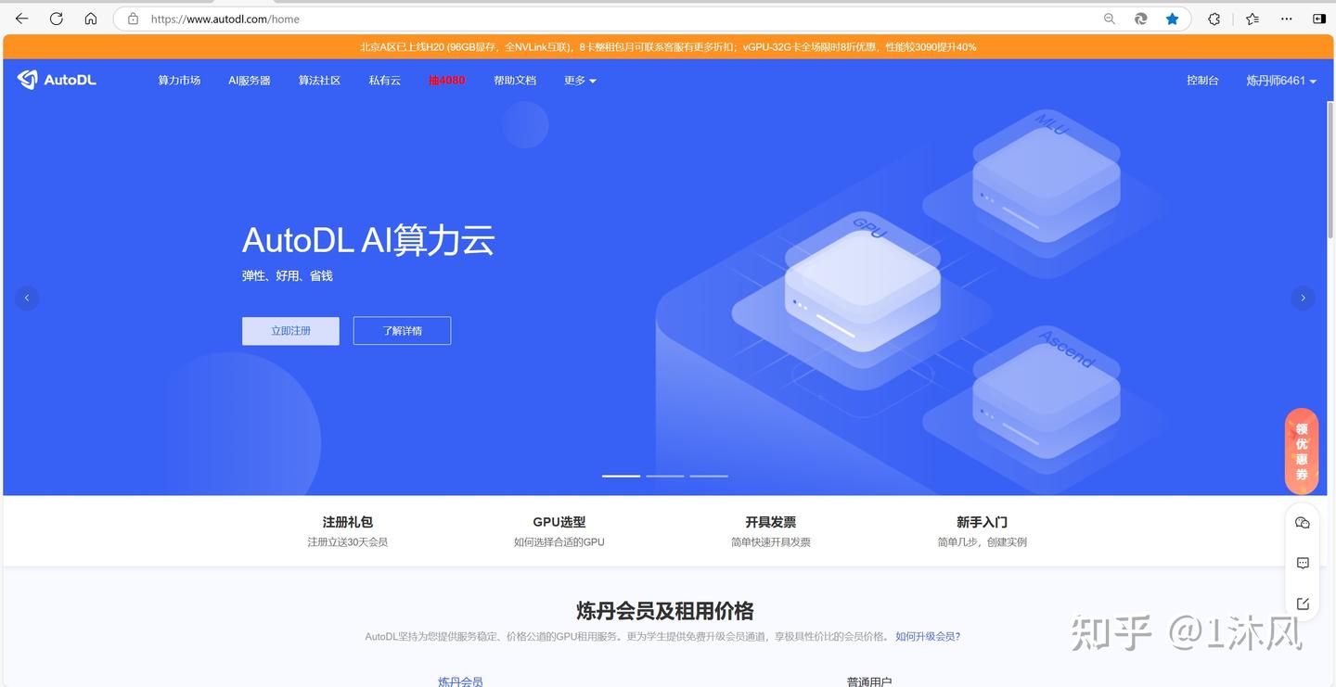Click the 如何升级会员? link
The height and width of the screenshot is (687, 1336).
point(928,636)
